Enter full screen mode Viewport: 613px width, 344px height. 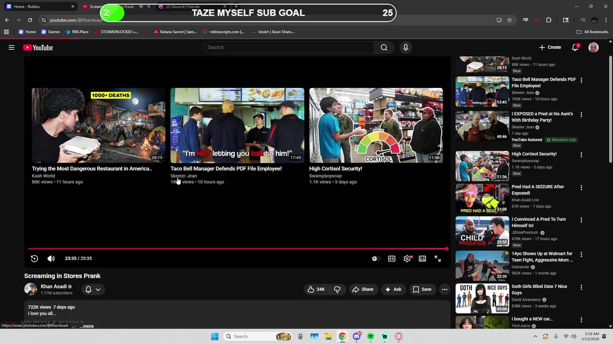438,258
